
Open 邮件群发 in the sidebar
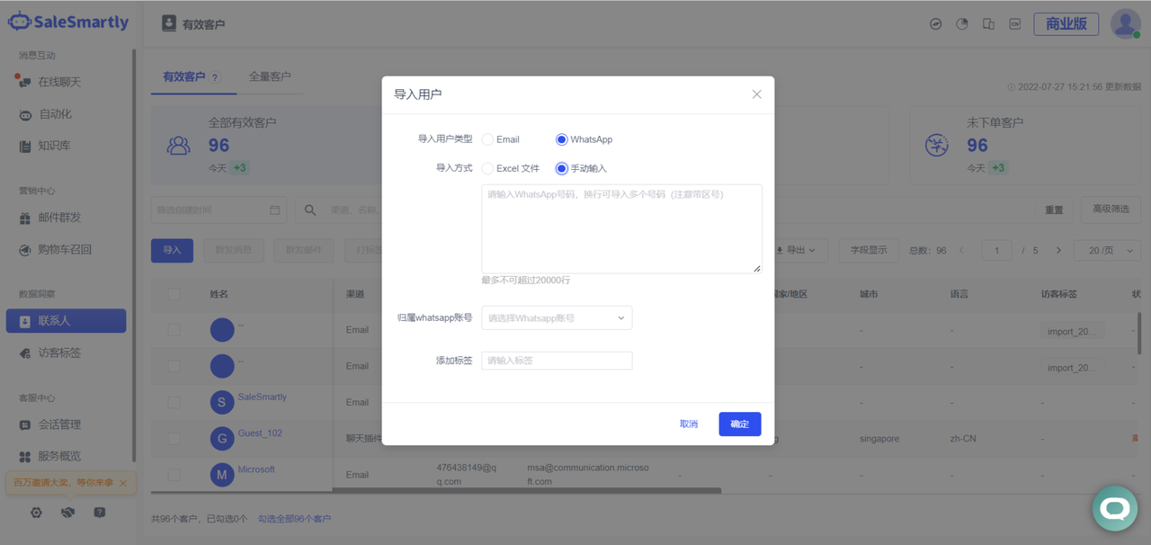coord(59,218)
